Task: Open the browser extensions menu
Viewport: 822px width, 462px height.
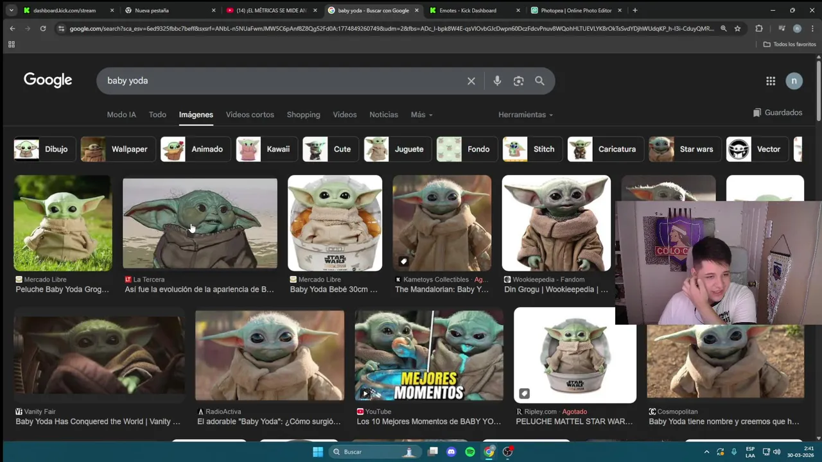Action: (759, 28)
